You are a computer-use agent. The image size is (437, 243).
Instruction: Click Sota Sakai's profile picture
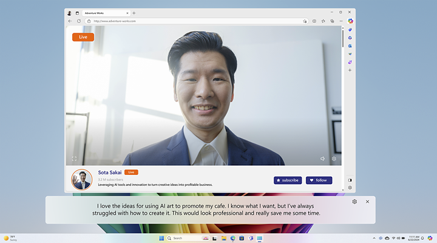82,179
